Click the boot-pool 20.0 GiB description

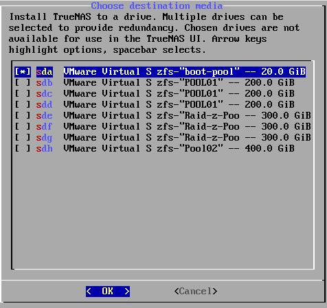185,72
